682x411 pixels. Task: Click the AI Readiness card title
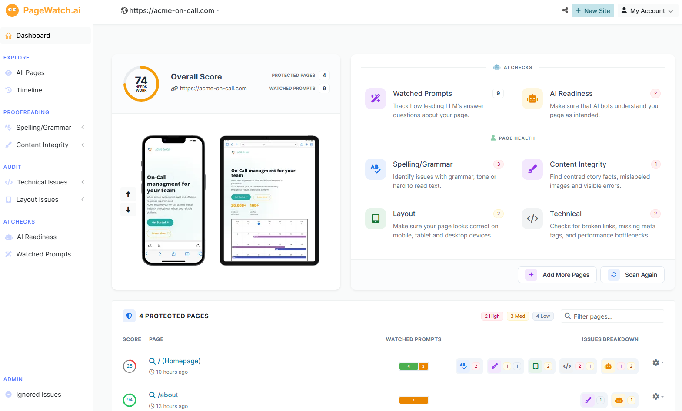pyautogui.click(x=571, y=94)
